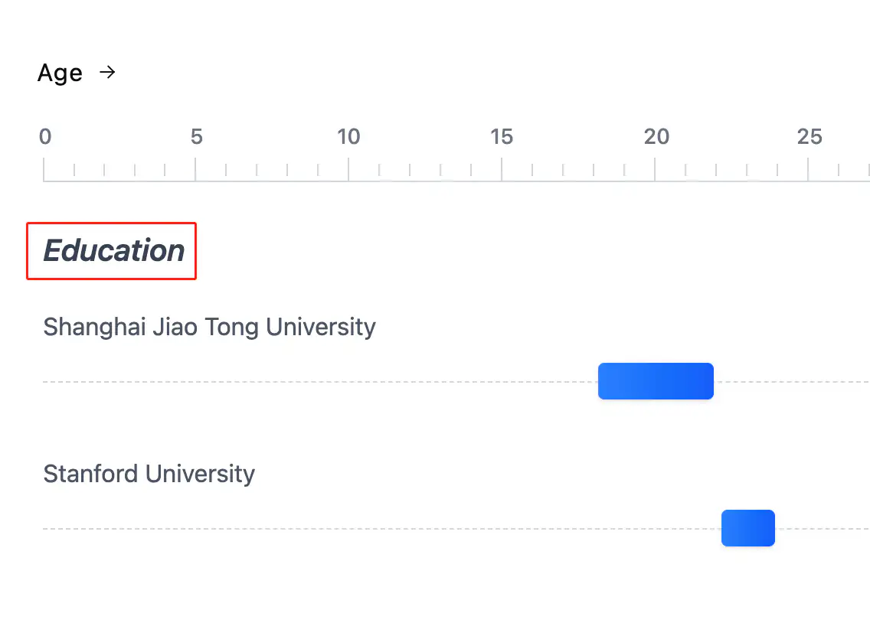Open the Stanford University entry label
The height and width of the screenshot is (623, 870).
click(149, 474)
